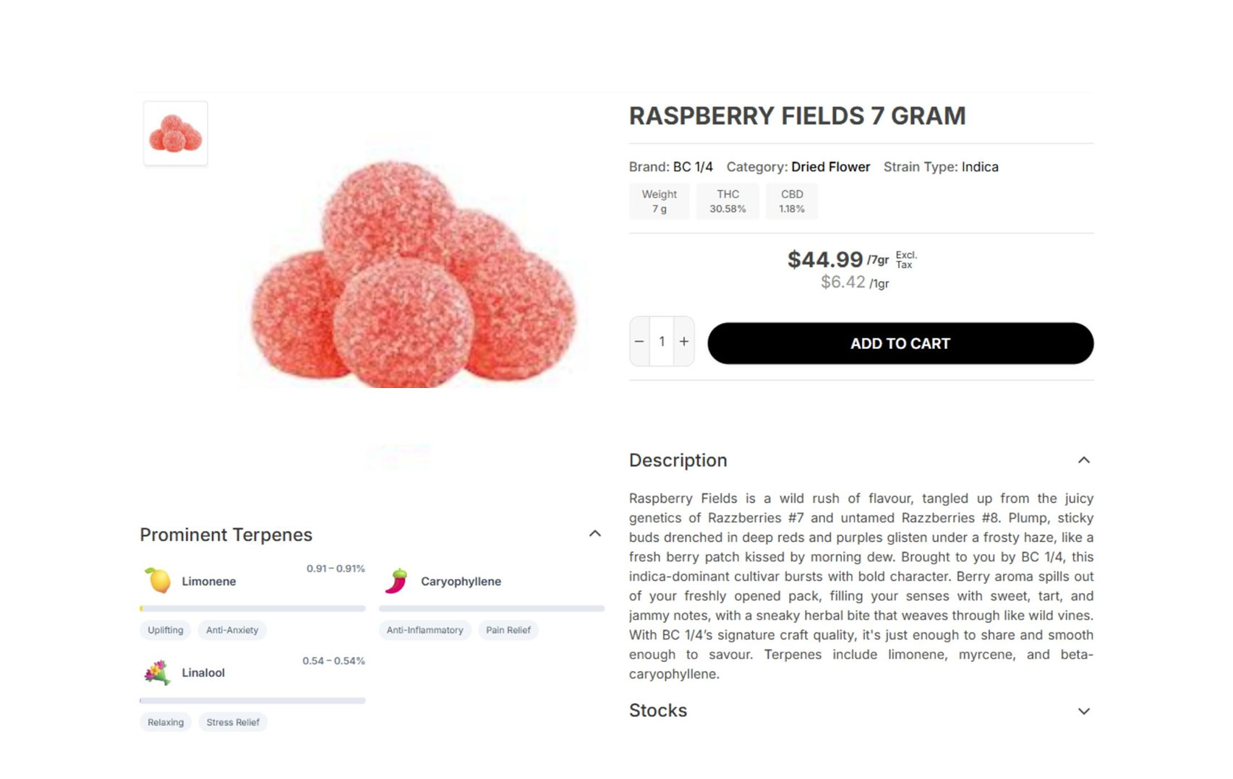This screenshot has height=779, width=1233.
Task: Collapse the Prominent Terpenes section
Action: tap(594, 534)
